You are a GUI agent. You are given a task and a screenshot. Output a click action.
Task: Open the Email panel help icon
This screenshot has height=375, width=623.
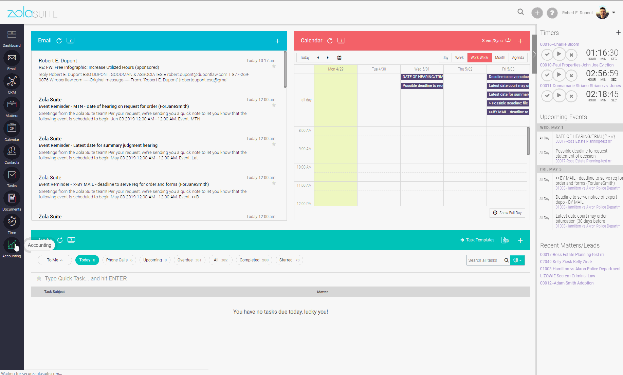[71, 40]
